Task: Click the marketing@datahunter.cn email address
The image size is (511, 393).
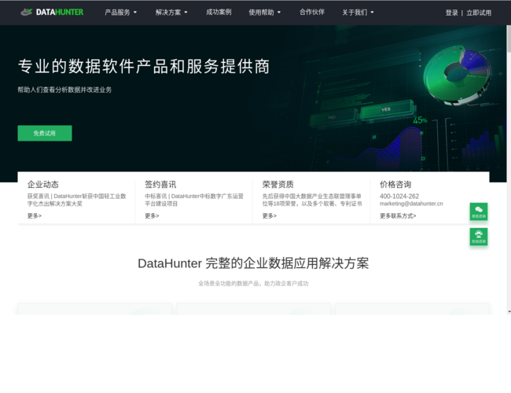Action: pos(411,204)
